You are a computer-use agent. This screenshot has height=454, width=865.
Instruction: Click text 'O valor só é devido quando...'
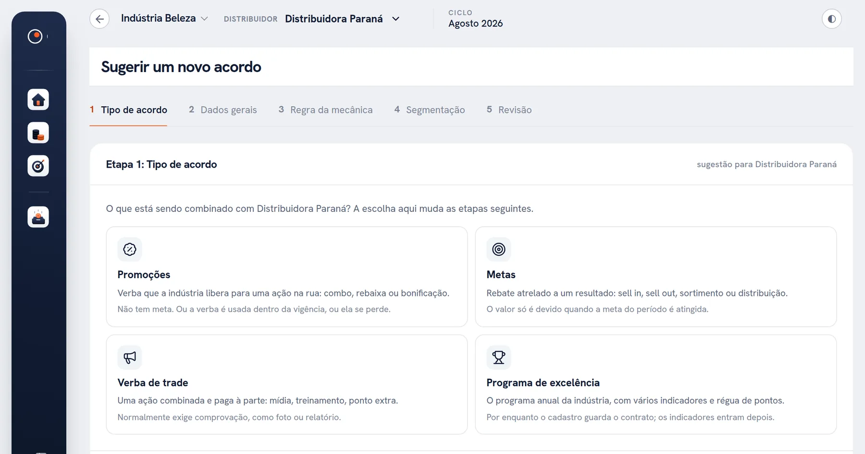click(x=597, y=309)
